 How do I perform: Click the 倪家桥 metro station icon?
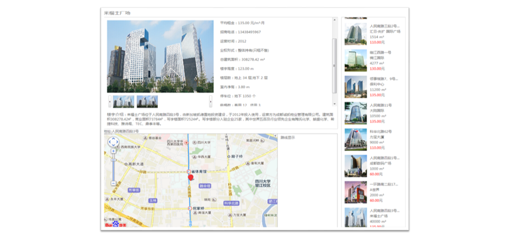[x=190, y=209]
